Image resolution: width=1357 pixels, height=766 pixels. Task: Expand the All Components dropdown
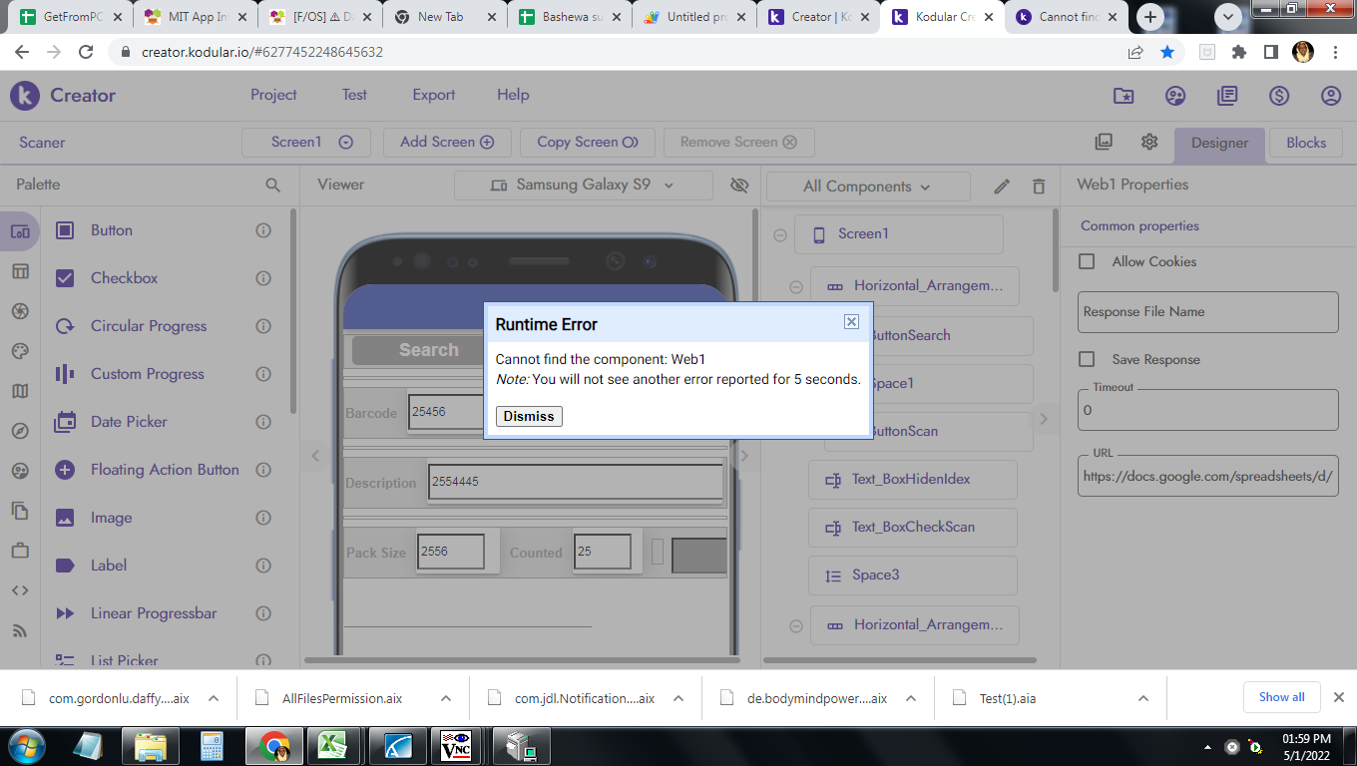click(x=866, y=187)
